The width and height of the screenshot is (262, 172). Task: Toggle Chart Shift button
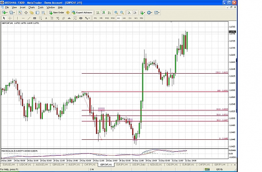(135, 13)
